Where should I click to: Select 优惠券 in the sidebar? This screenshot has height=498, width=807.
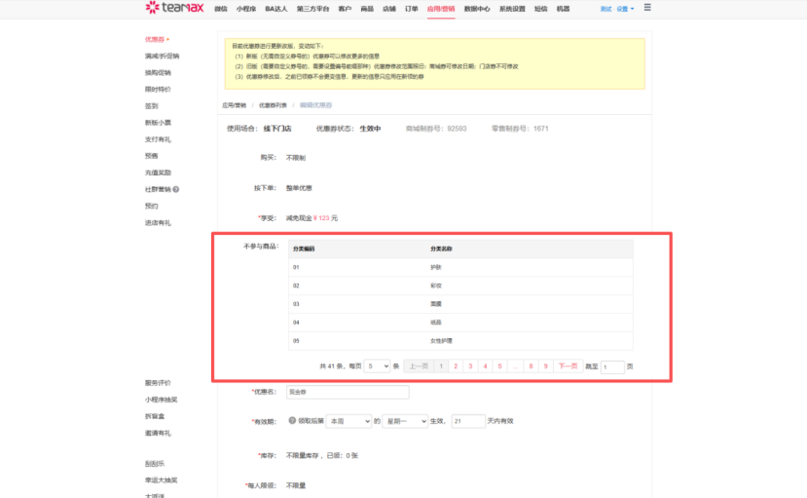[155, 39]
